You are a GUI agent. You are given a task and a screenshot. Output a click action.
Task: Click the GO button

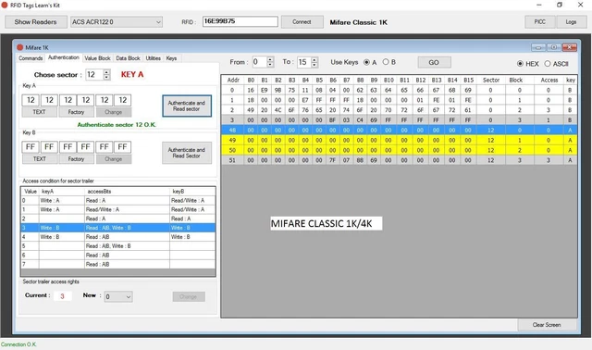(434, 62)
